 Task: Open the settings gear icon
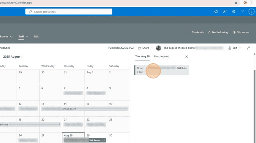pos(234,12)
